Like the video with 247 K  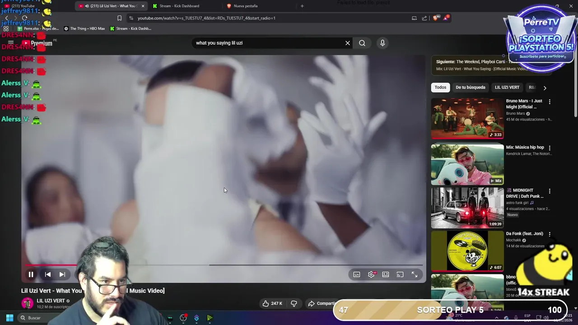coord(272,303)
